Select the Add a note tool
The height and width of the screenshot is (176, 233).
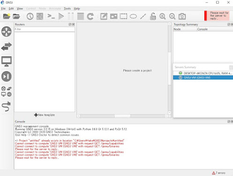[x=104, y=16]
